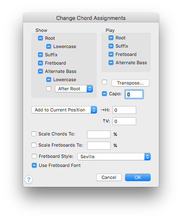Image resolution: width=182 pixels, height=220 pixels.
Task: Open Add to Current Position dropdown
Action: click(x=64, y=110)
